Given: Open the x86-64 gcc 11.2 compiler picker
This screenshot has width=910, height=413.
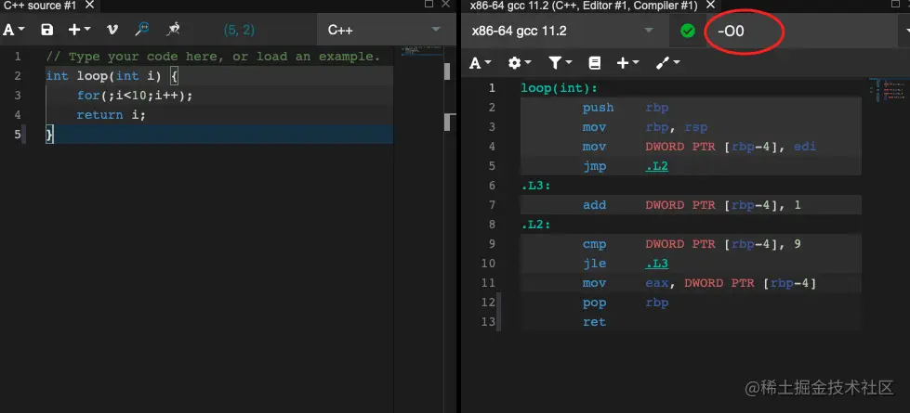Looking at the screenshot, I should point(564,31).
